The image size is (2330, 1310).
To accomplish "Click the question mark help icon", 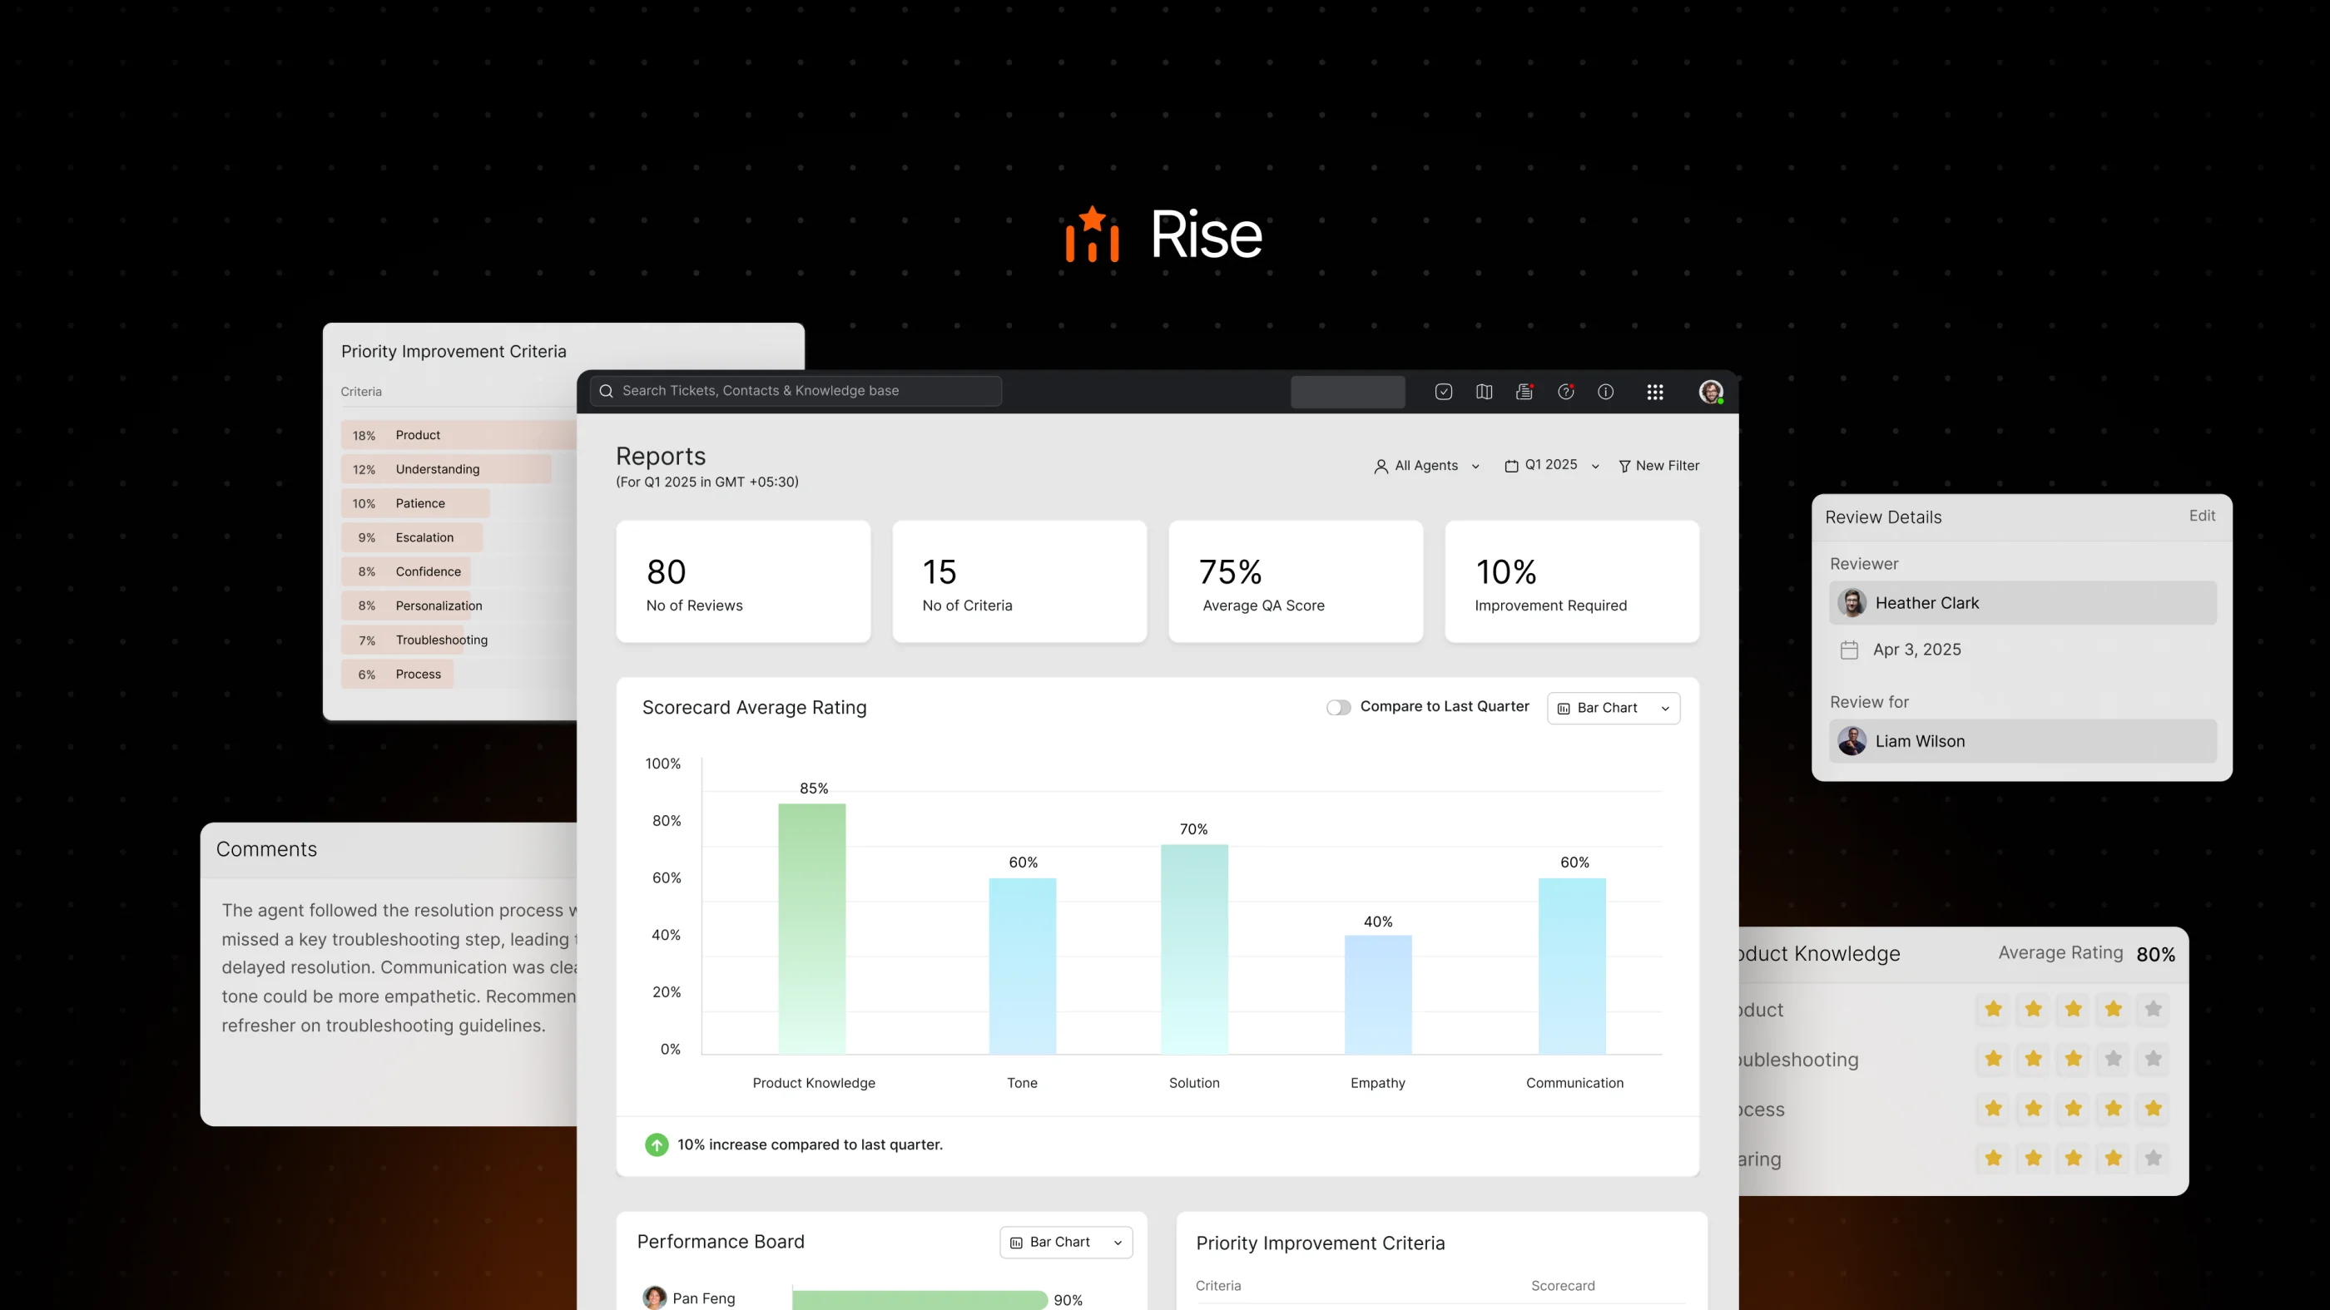I will pyautogui.click(x=1566, y=392).
